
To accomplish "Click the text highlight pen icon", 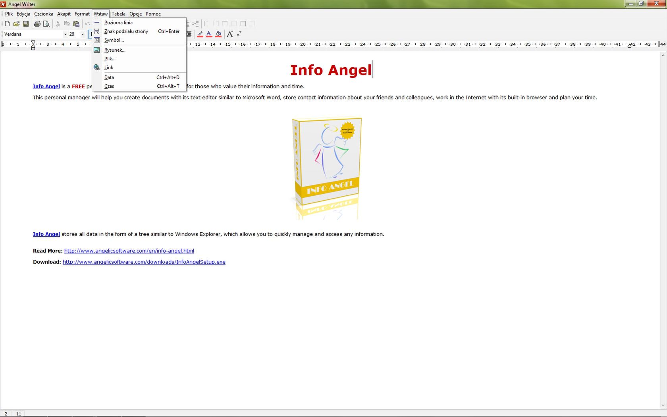I will pyautogui.click(x=200, y=34).
